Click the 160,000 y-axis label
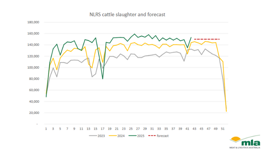Viewport: 270px width, 151px height. (33, 33)
